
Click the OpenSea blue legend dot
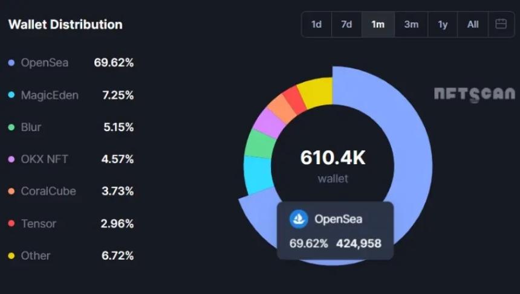[11, 63]
